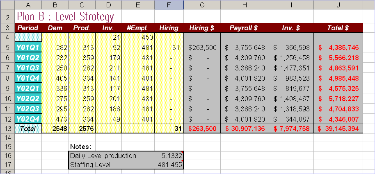
Task: Select demand value 405
Action: (55, 78)
